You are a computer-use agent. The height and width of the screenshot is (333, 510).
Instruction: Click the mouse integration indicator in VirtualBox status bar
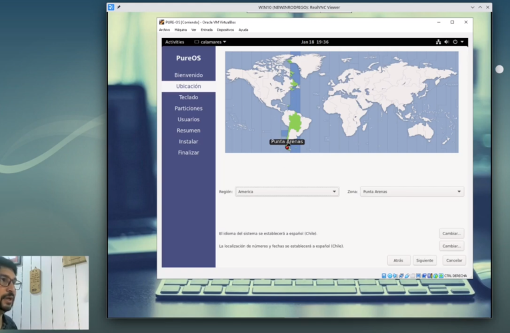click(x=435, y=276)
